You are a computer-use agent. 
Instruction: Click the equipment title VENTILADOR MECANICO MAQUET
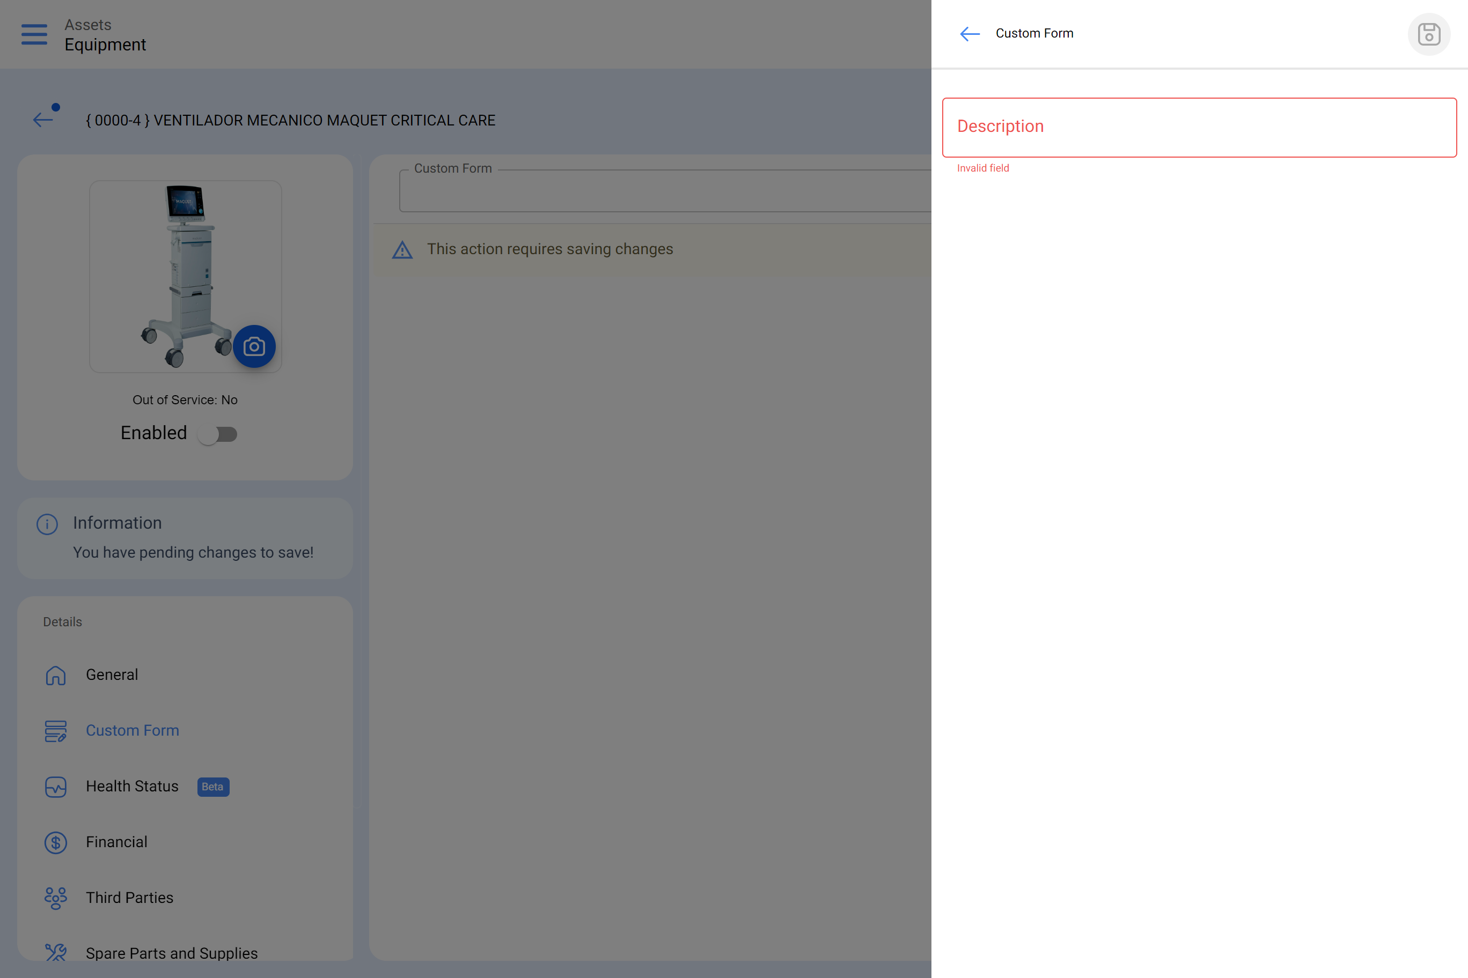point(291,121)
